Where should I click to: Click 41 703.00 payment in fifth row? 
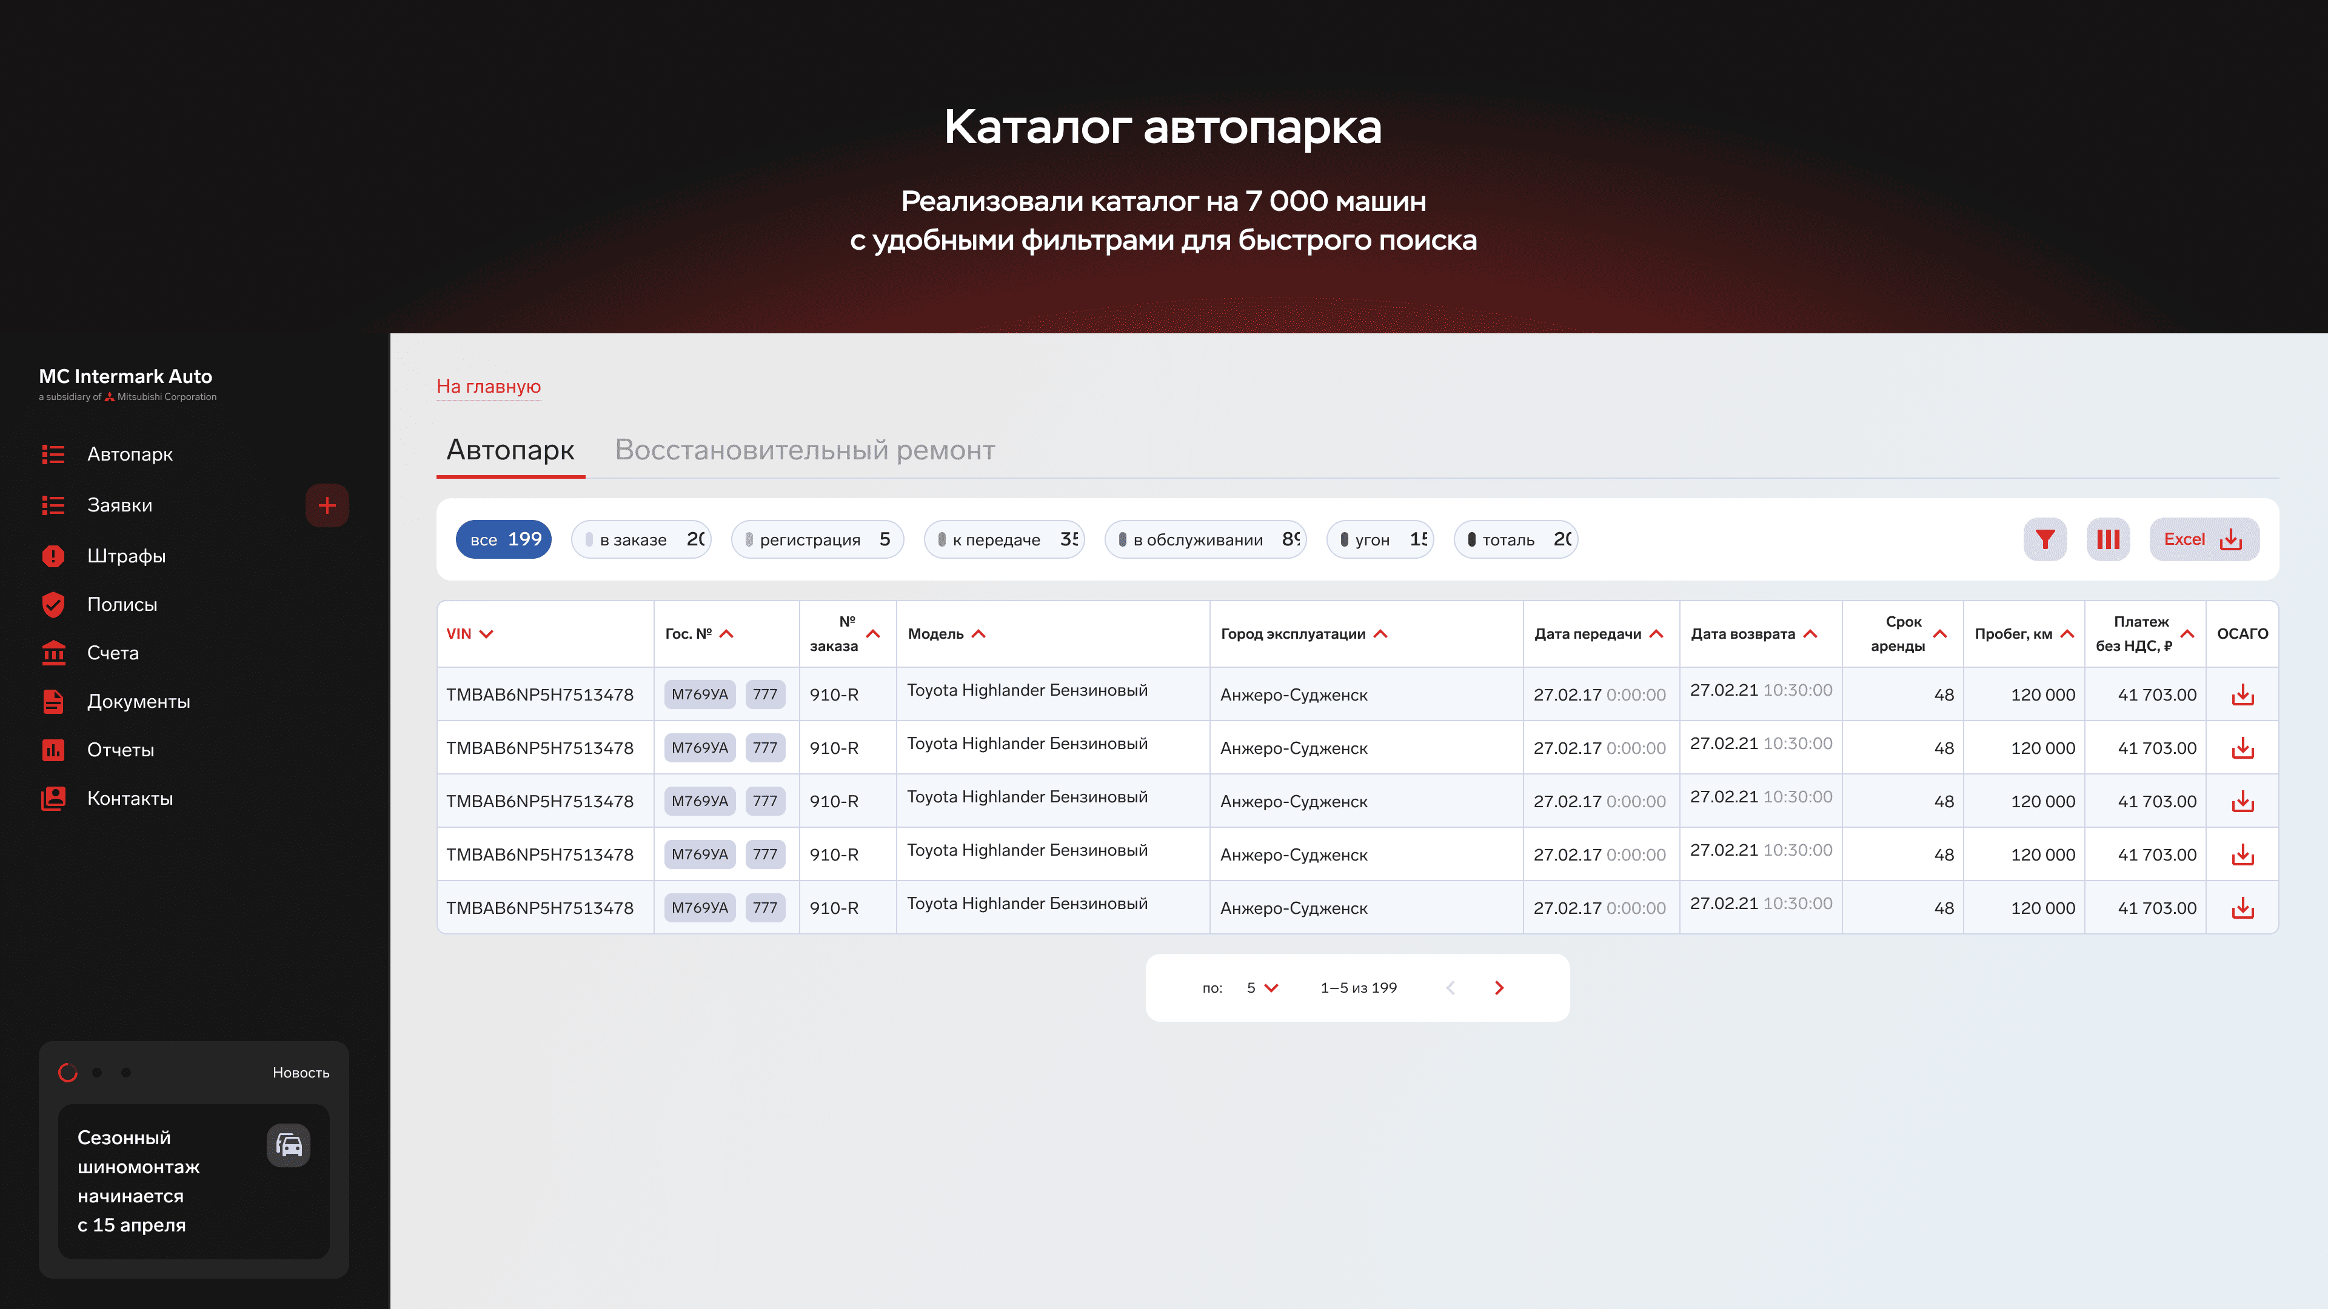[x=2157, y=908]
